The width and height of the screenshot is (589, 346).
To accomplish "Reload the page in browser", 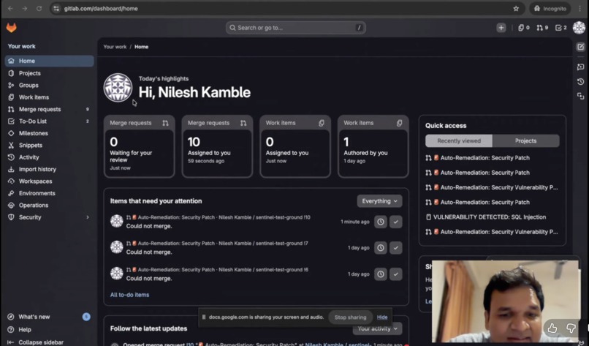I will (x=39, y=8).
